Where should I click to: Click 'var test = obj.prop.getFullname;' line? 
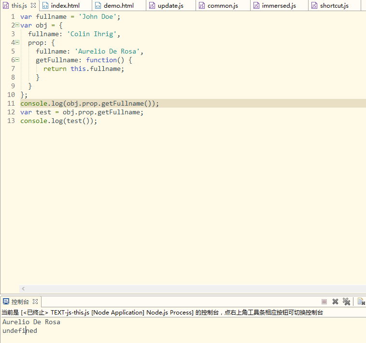[82, 112]
